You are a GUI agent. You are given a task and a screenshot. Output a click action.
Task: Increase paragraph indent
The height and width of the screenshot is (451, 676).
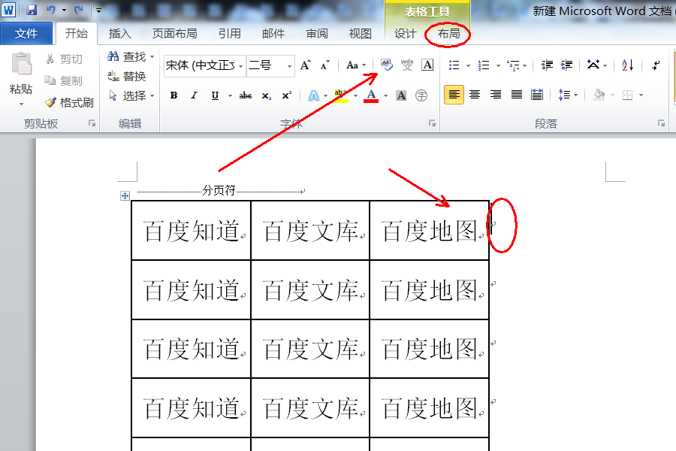pyautogui.click(x=566, y=65)
